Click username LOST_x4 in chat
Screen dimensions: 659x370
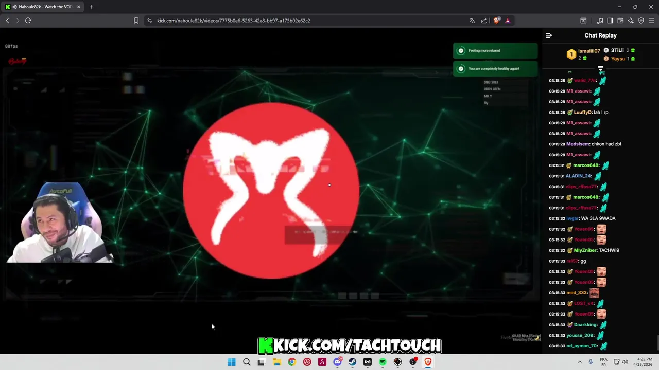(584, 303)
